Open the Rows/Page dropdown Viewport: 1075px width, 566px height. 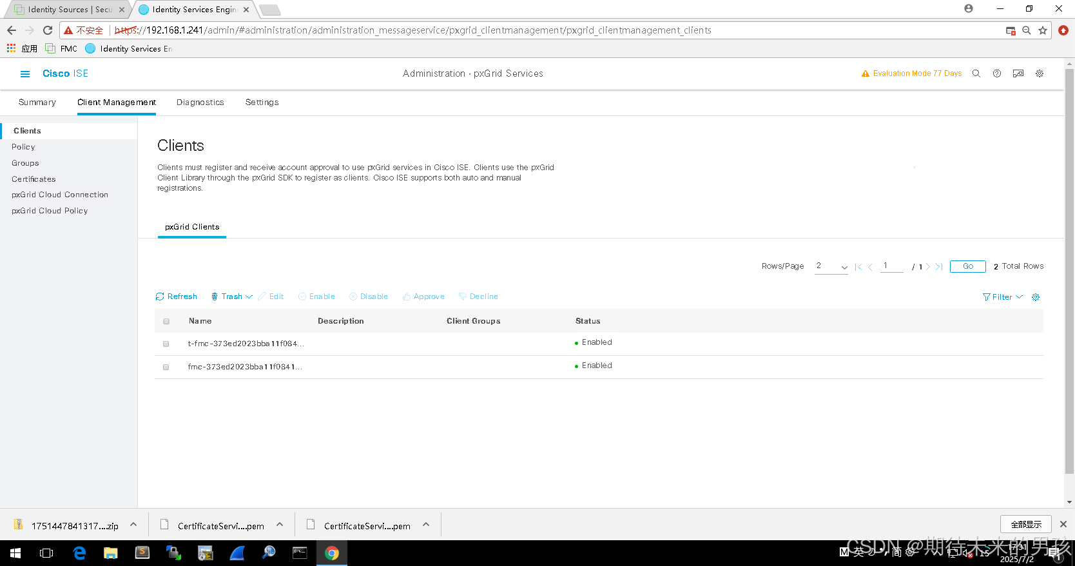click(x=831, y=266)
